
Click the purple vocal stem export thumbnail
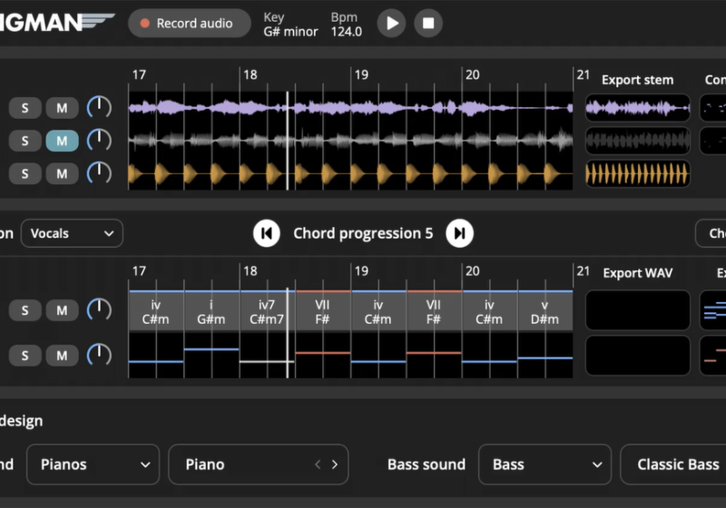[637, 109]
